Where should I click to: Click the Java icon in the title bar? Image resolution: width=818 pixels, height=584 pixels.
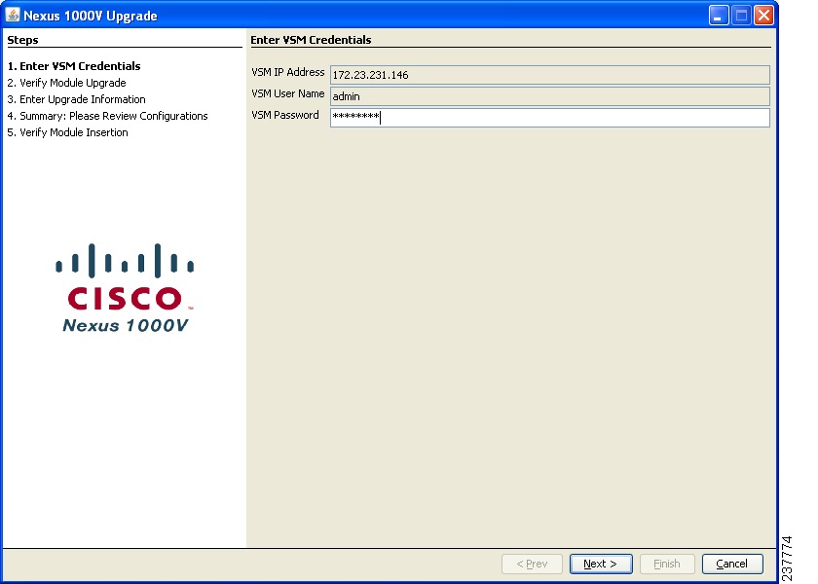[12, 16]
